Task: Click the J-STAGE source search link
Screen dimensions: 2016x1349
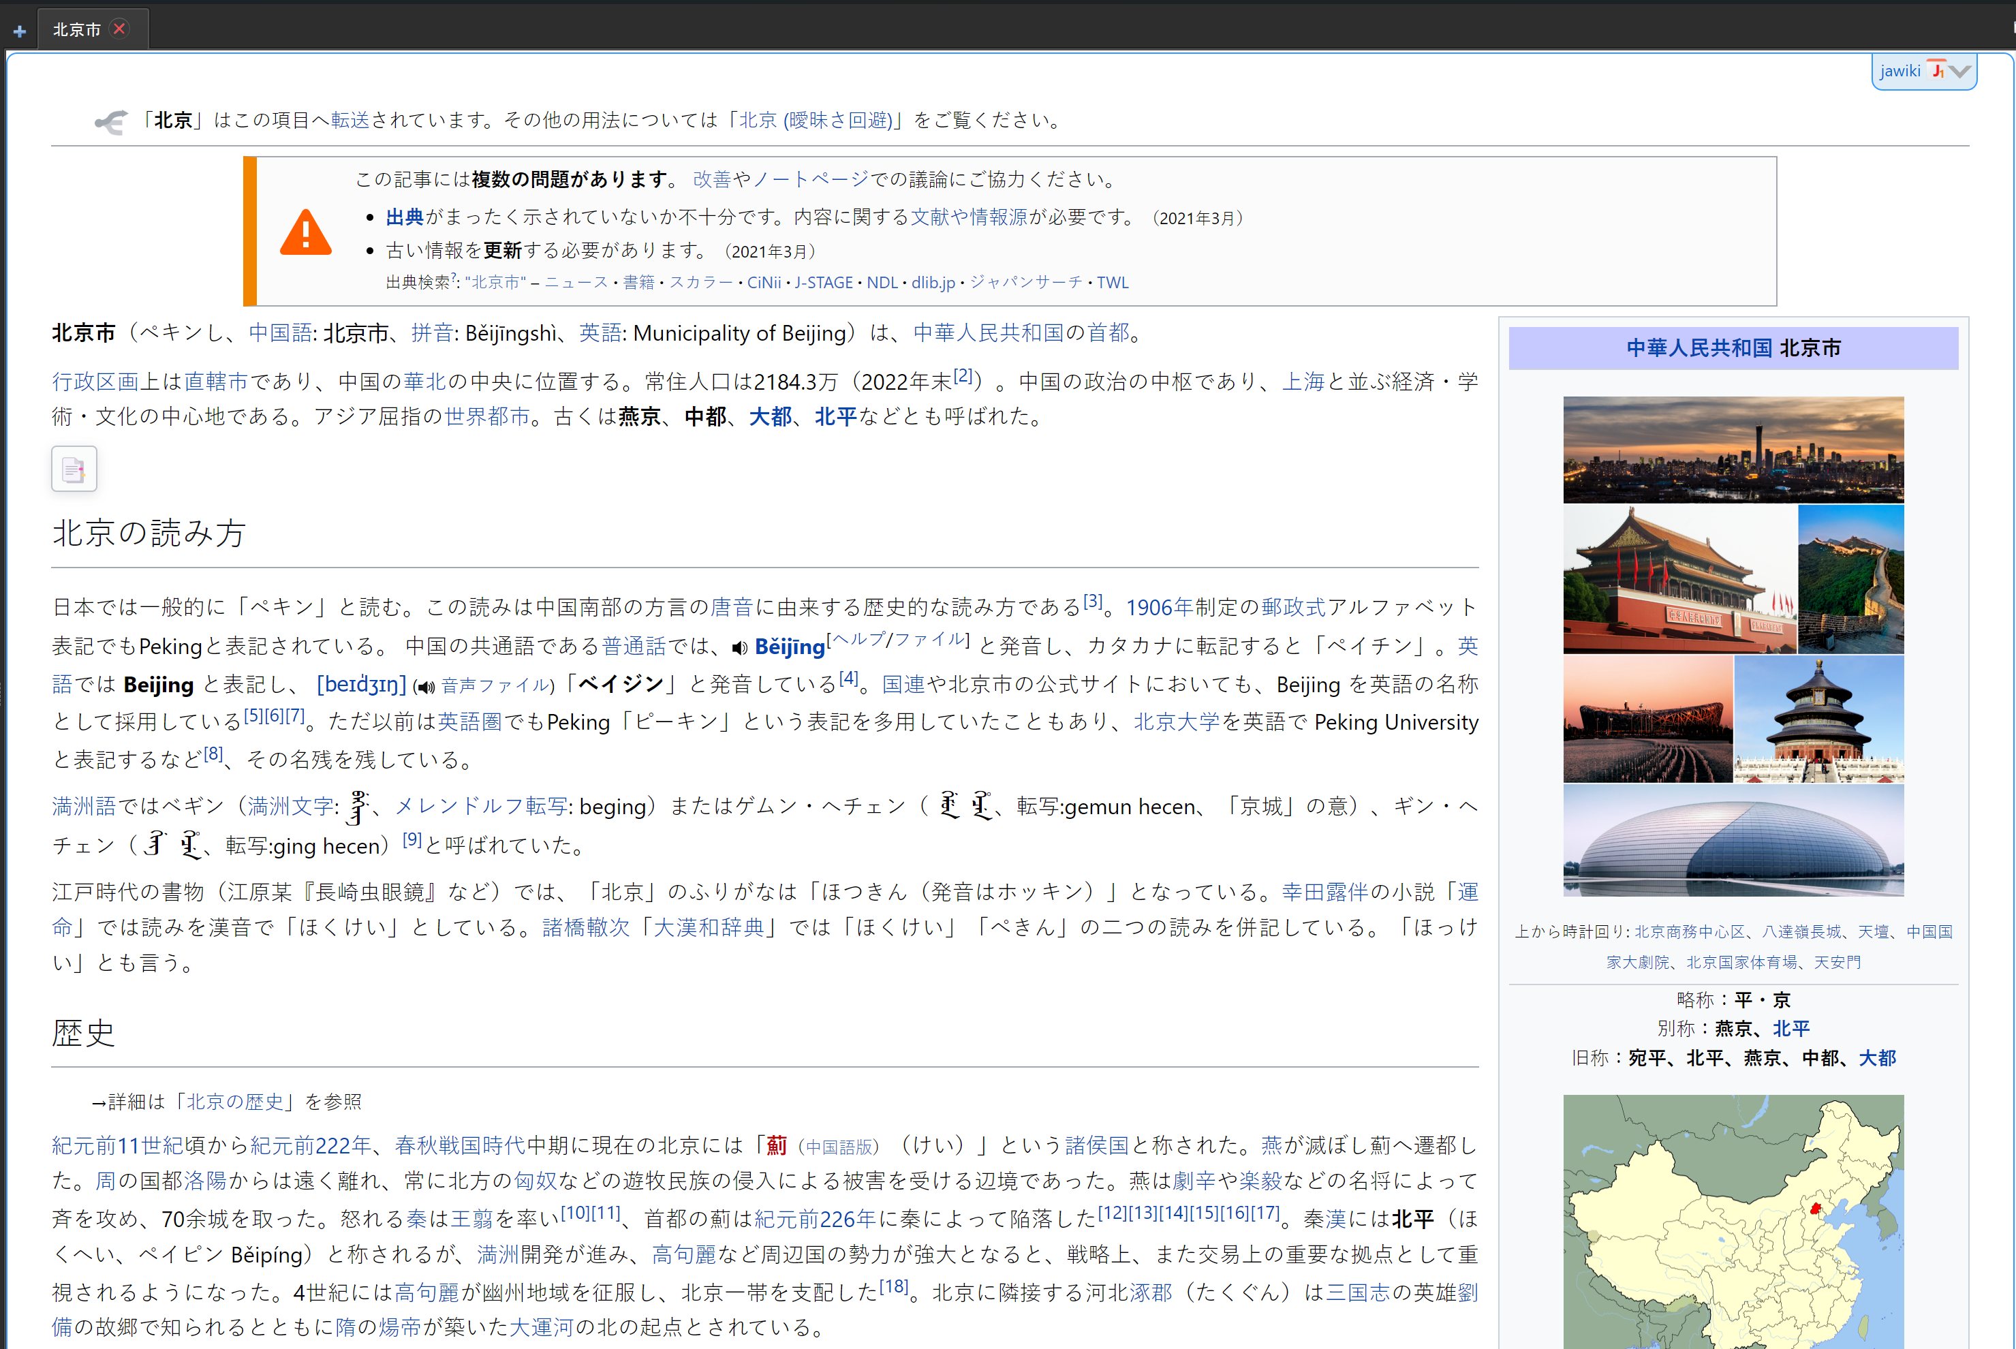Action: point(823,282)
